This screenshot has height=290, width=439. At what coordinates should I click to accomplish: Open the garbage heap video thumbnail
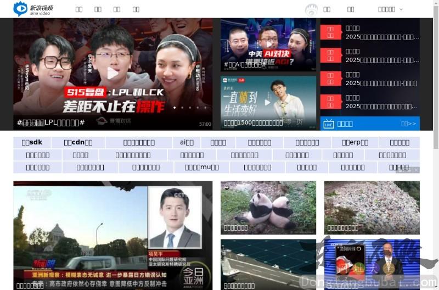pos(372,208)
